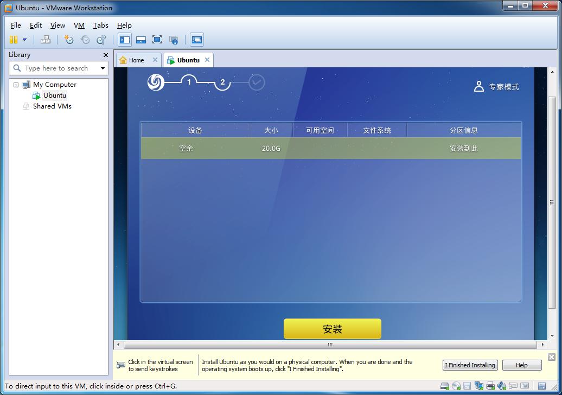Click the yellow 安装 install button

332,329
